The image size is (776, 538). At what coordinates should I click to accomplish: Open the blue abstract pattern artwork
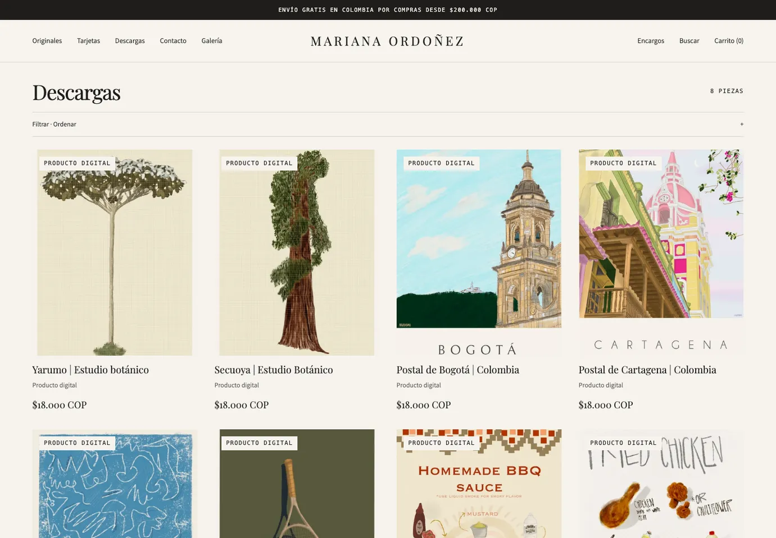tap(115, 484)
